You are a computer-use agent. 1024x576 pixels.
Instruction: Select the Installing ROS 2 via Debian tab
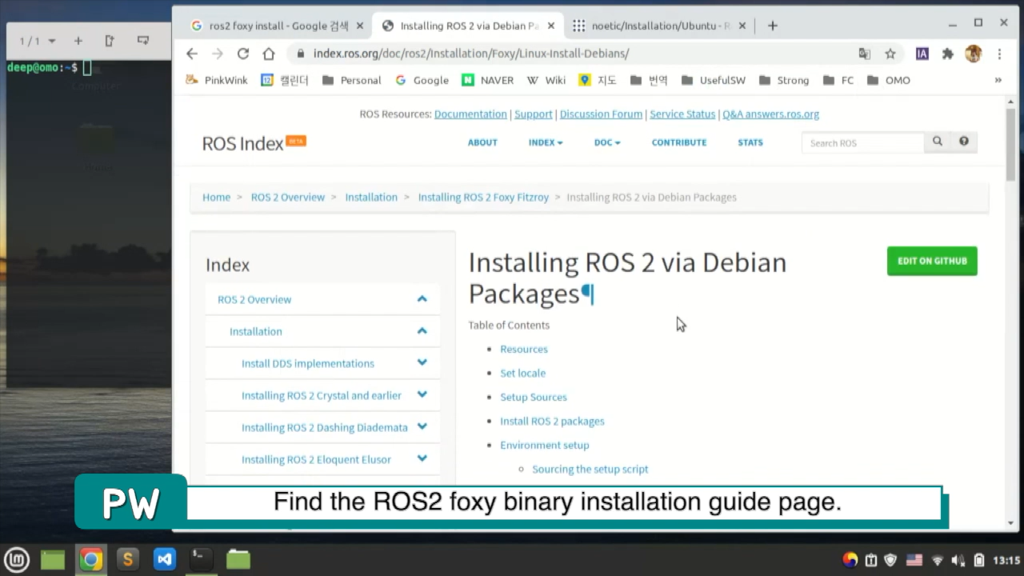click(469, 26)
